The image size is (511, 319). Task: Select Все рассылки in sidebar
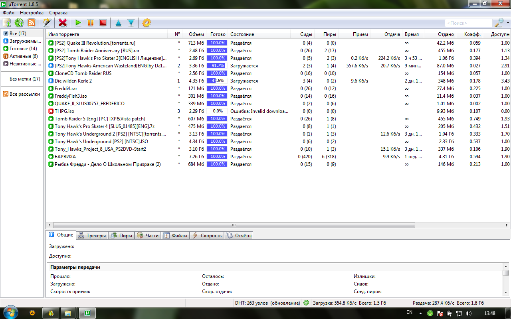tap(24, 94)
